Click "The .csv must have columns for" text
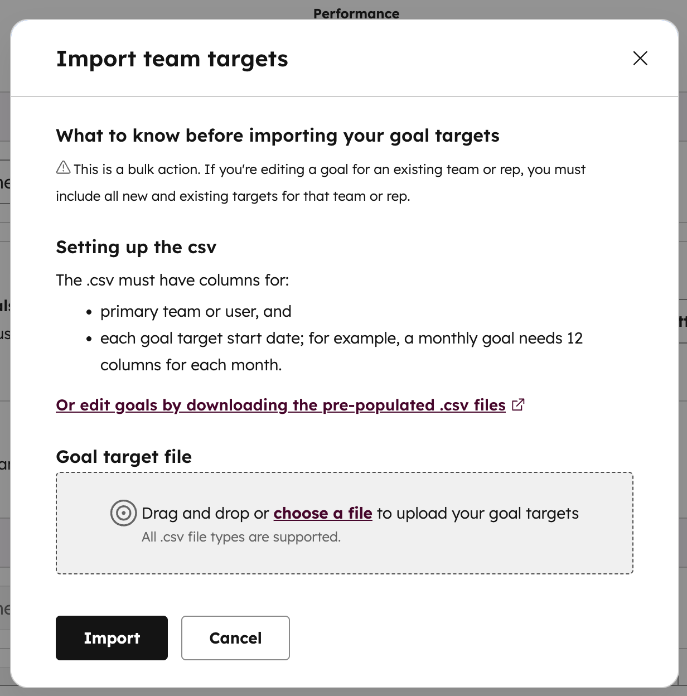687x696 pixels. coord(172,280)
